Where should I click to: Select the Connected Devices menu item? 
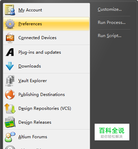46,38
